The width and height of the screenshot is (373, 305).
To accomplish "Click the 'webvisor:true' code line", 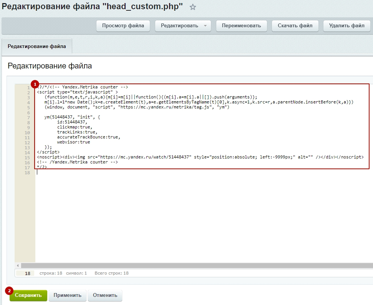I will (x=73, y=142).
